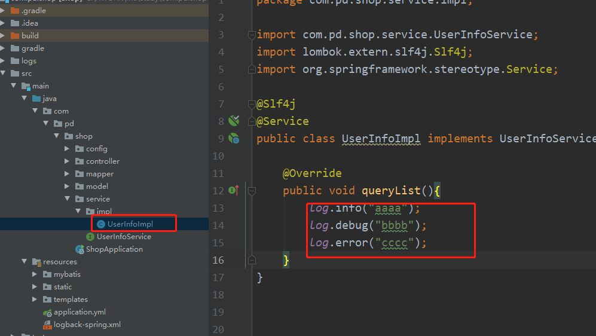Click the main source folder icon
The image size is (596, 336).
click(x=26, y=86)
